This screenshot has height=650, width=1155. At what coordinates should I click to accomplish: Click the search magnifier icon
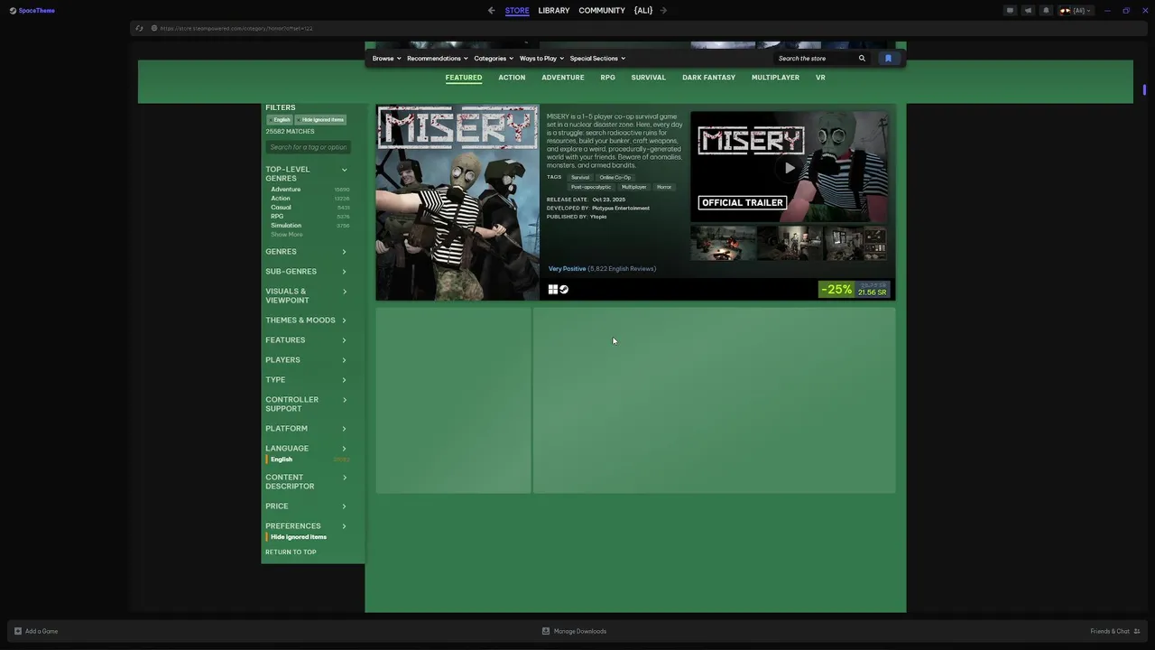point(862,59)
